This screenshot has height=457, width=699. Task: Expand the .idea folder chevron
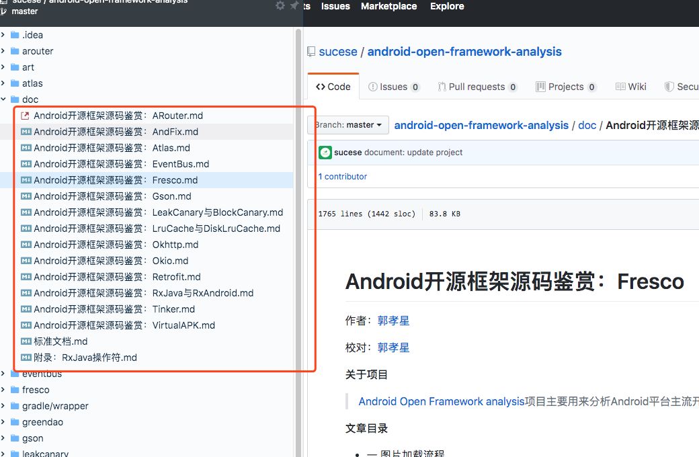tap(3, 35)
